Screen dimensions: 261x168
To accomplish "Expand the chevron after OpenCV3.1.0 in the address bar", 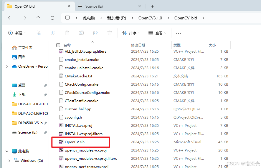I will click(168, 18).
